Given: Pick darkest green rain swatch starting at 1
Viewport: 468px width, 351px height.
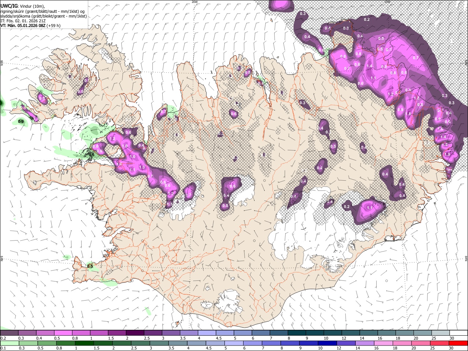Looking at the screenshot, I should (x=84, y=343).
